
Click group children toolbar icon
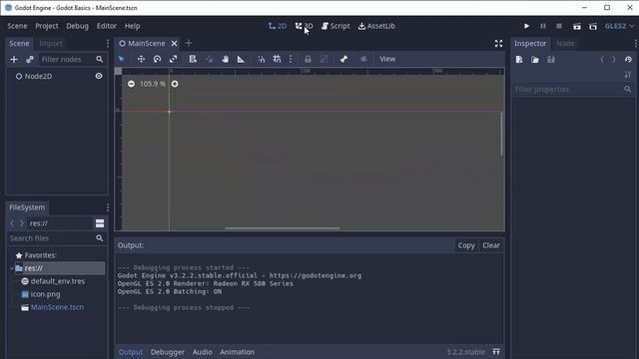323,59
